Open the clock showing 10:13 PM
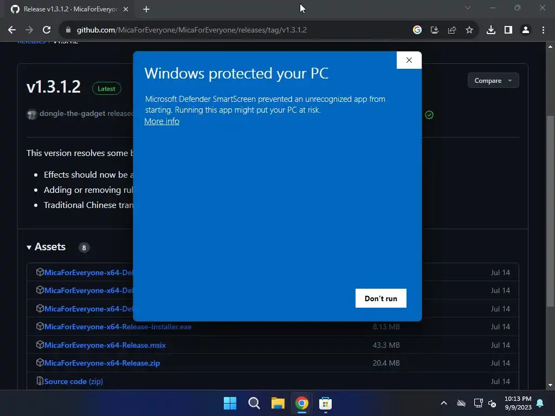 518,403
